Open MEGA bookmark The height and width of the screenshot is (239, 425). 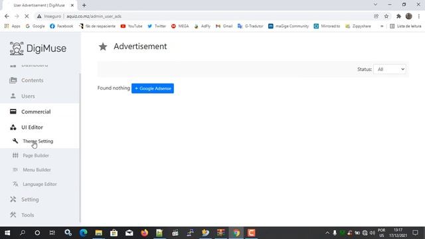click(x=180, y=26)
